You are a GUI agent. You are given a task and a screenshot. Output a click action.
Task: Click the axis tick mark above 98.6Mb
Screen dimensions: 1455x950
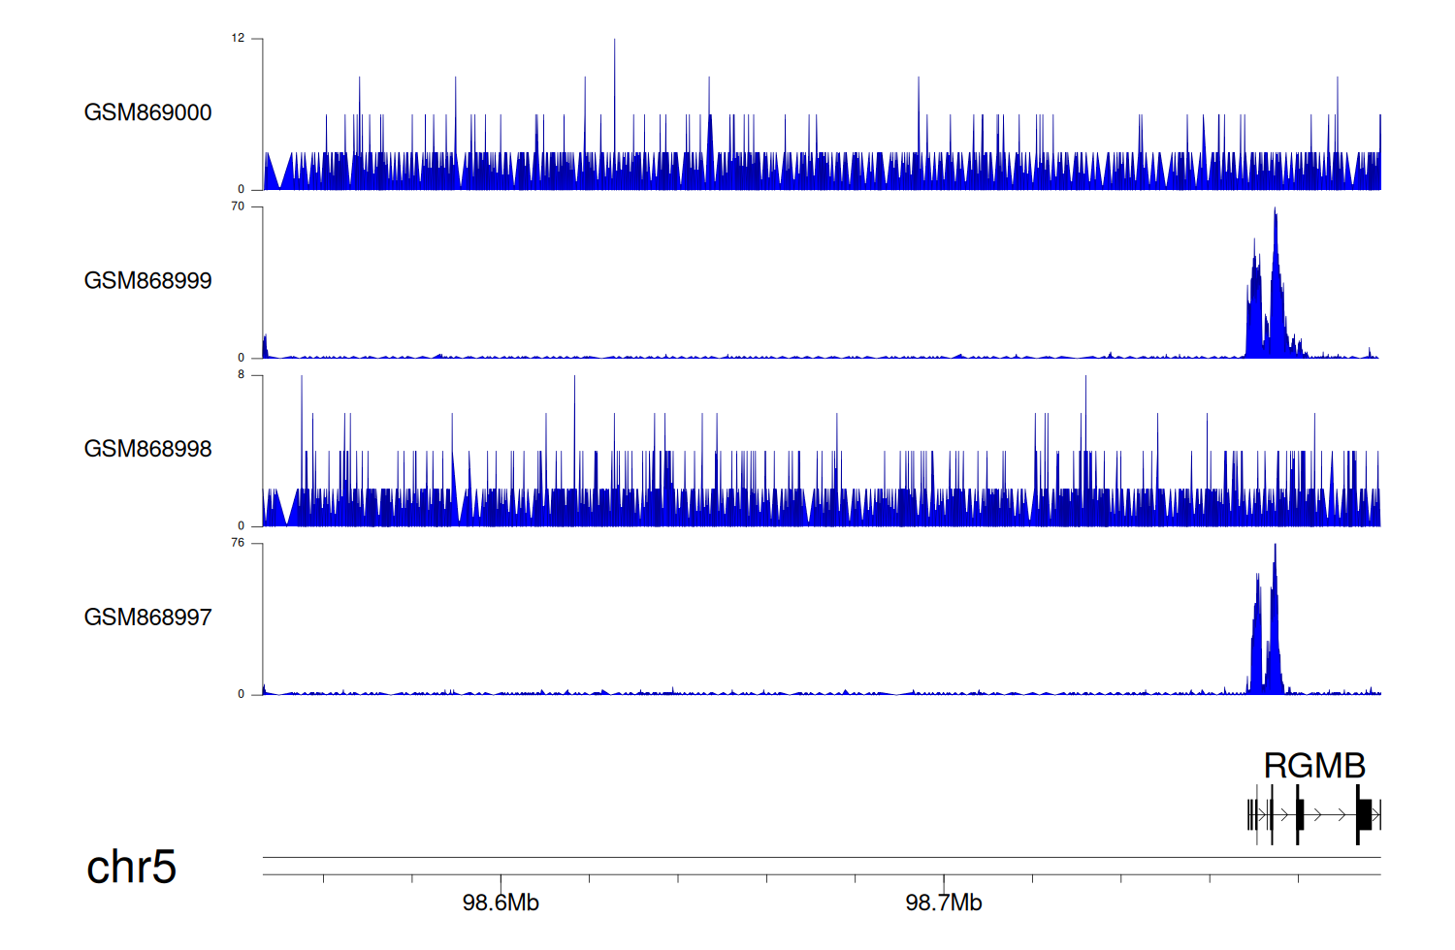pyautogui.click(x=501, y=880)
